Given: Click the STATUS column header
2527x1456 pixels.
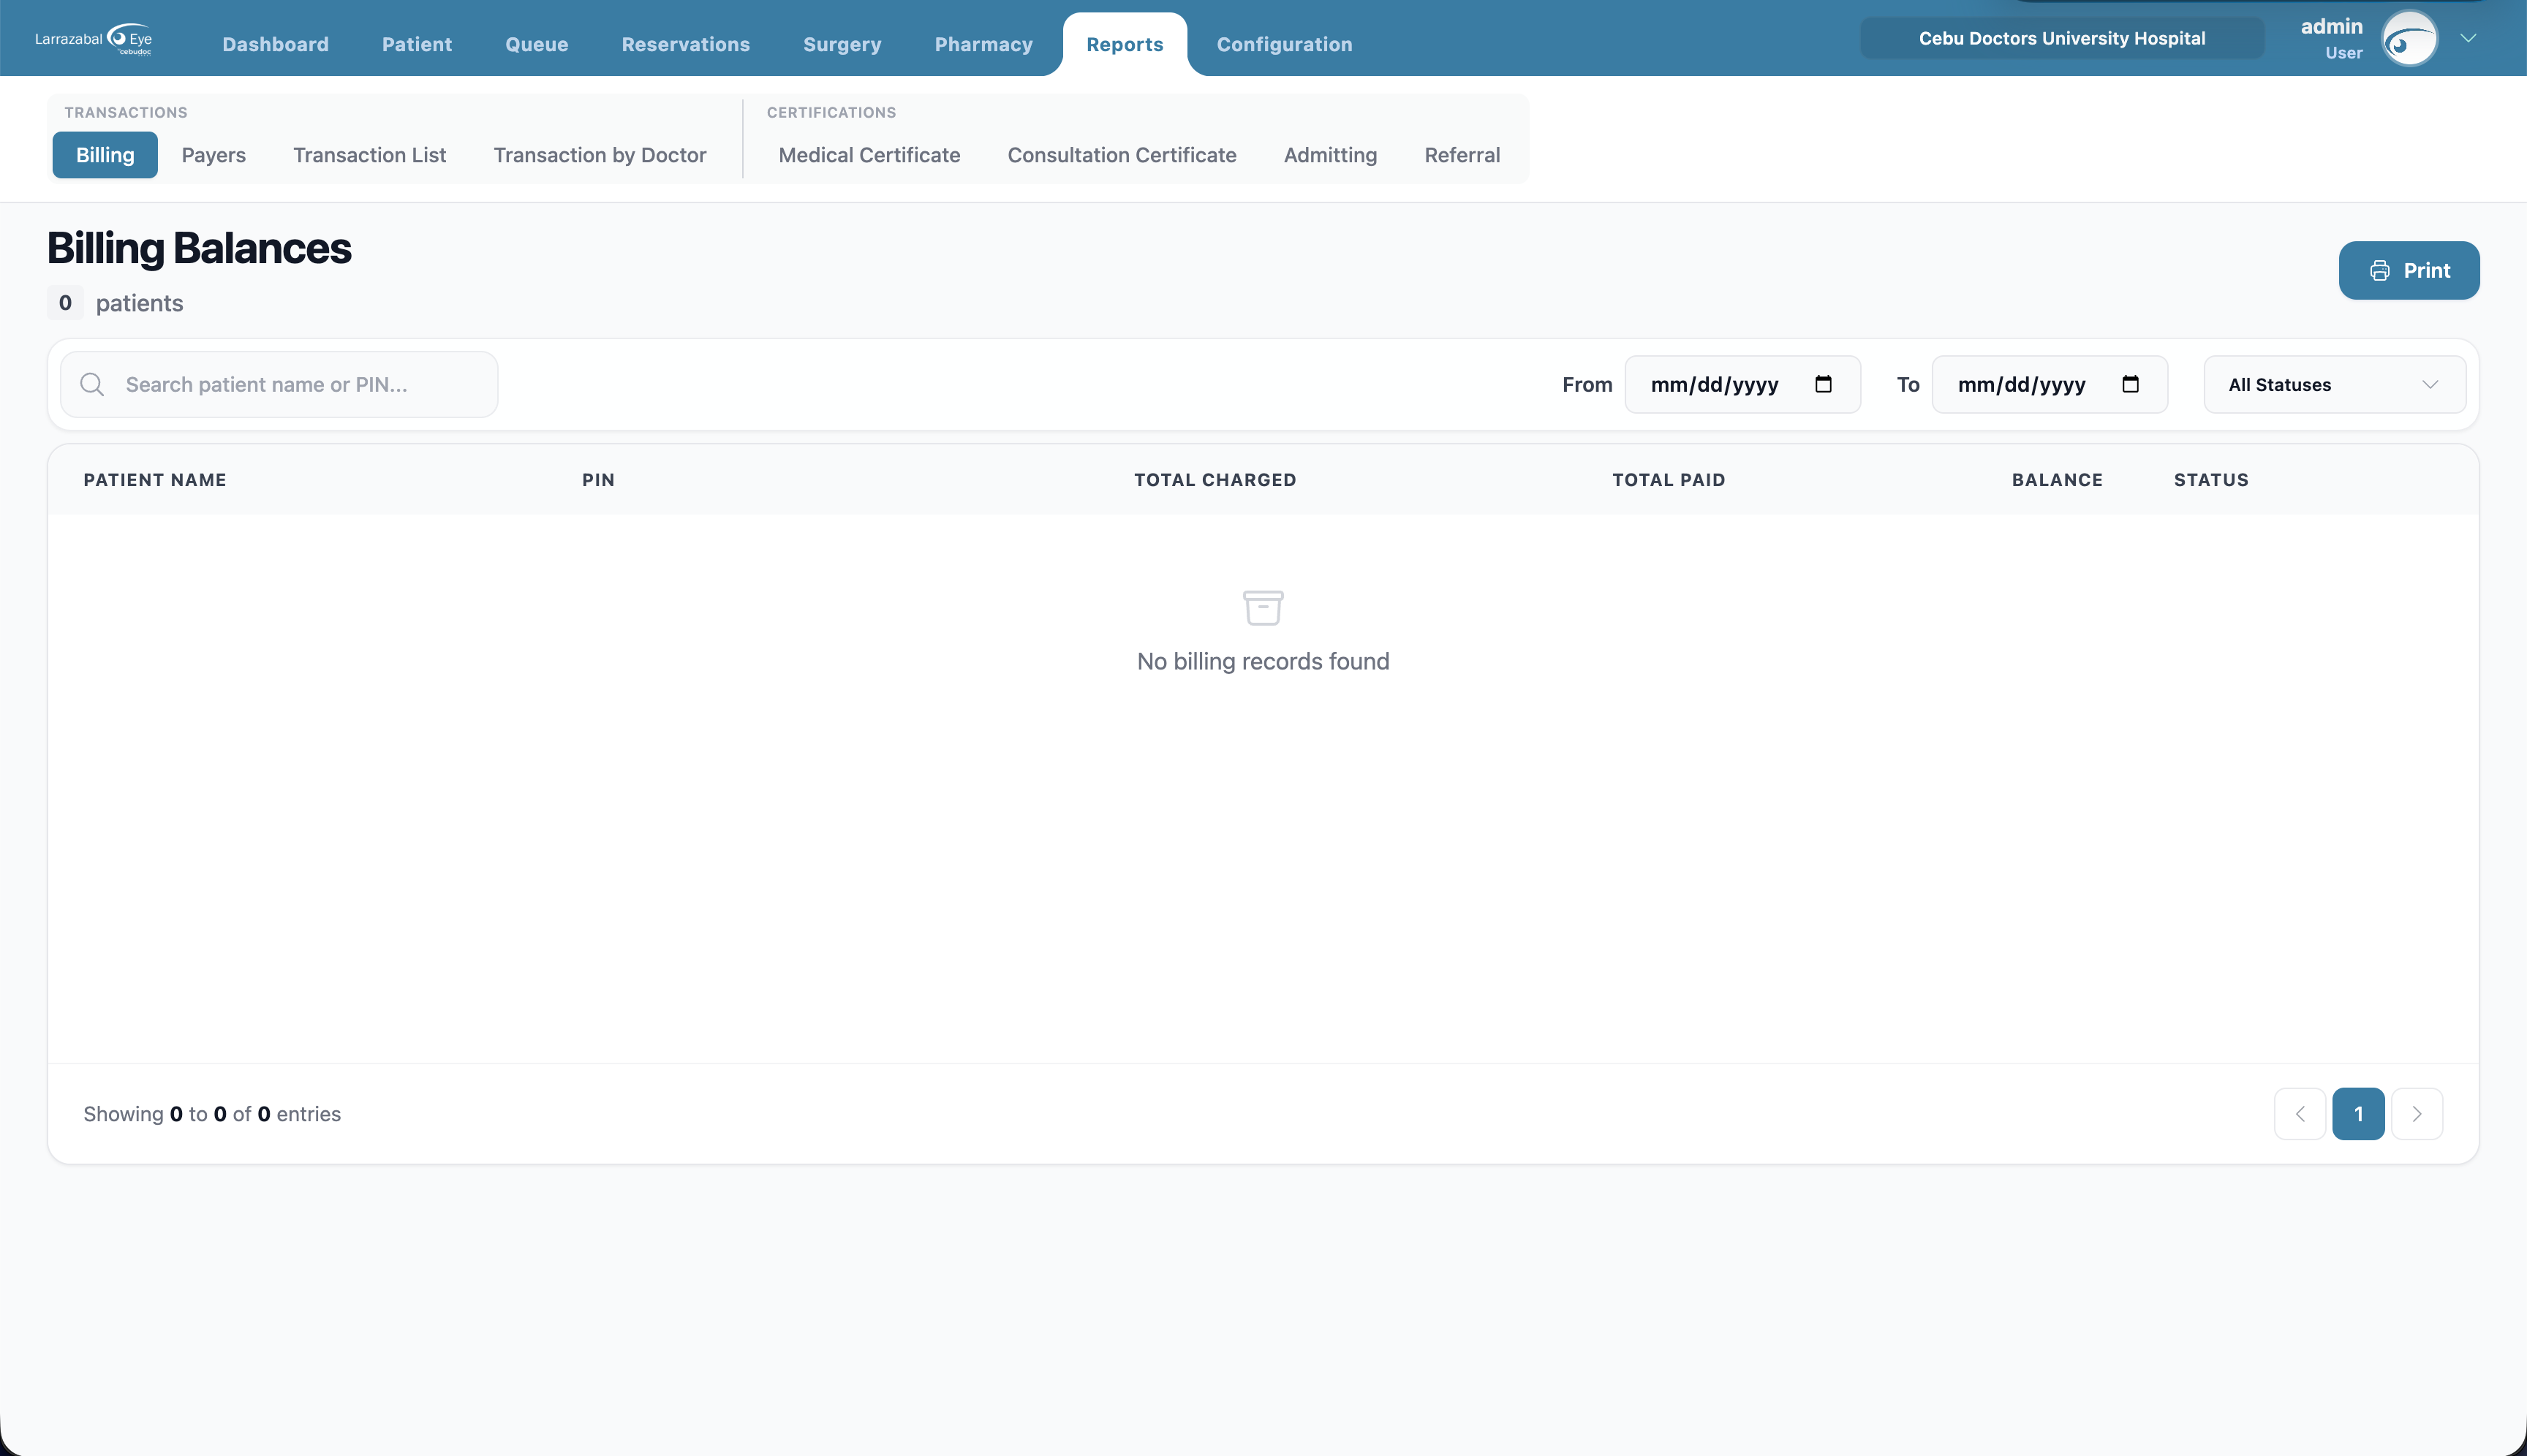Looking at the screenshot, I should 2211,480.
